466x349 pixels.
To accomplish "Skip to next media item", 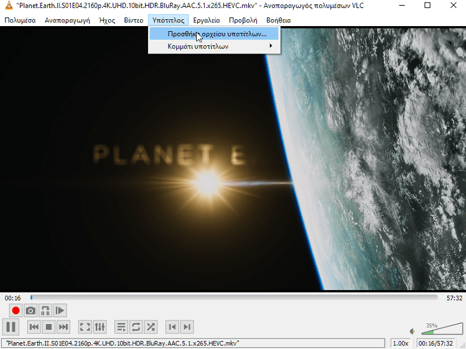I will pyautogui.click(x=63, y=327).
